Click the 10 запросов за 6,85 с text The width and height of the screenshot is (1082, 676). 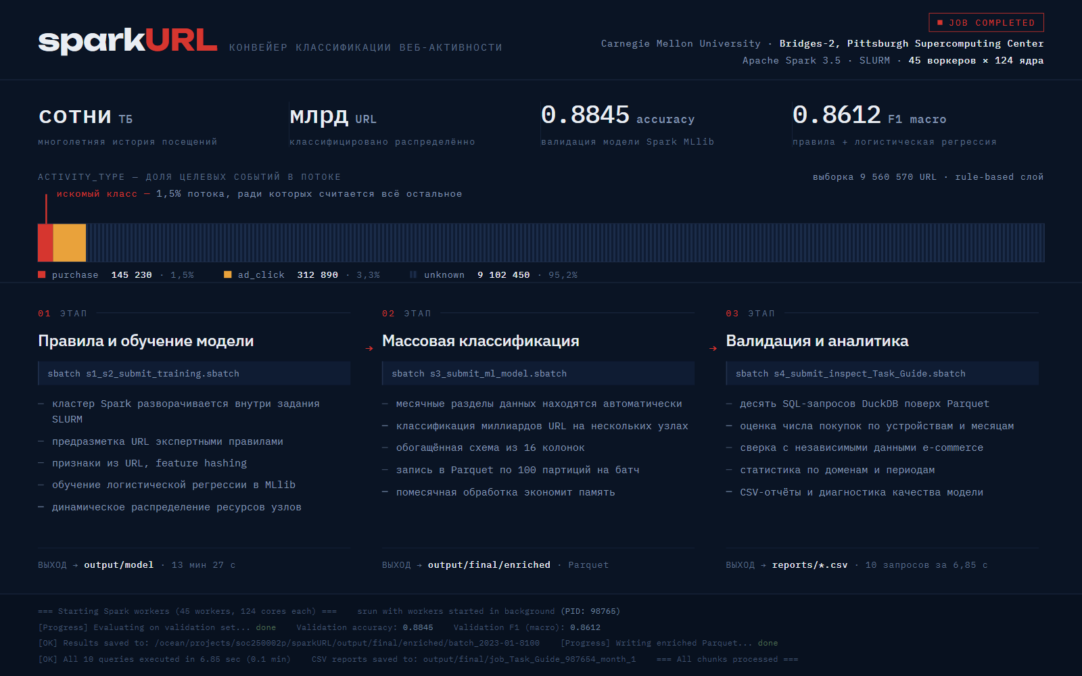[x=926, y=564]
